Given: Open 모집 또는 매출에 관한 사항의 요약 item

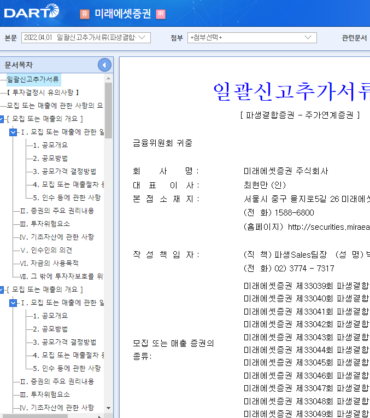Looking at the screenshot, I should pos(55,106).
